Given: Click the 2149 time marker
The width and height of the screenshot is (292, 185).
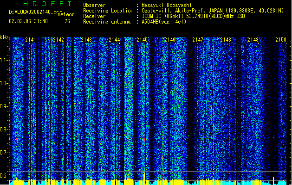Looking at the screenshot, I should point(253,40).
